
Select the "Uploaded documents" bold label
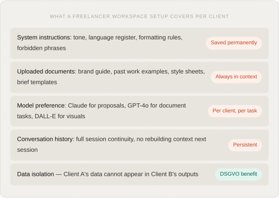(x=46, y=71)
